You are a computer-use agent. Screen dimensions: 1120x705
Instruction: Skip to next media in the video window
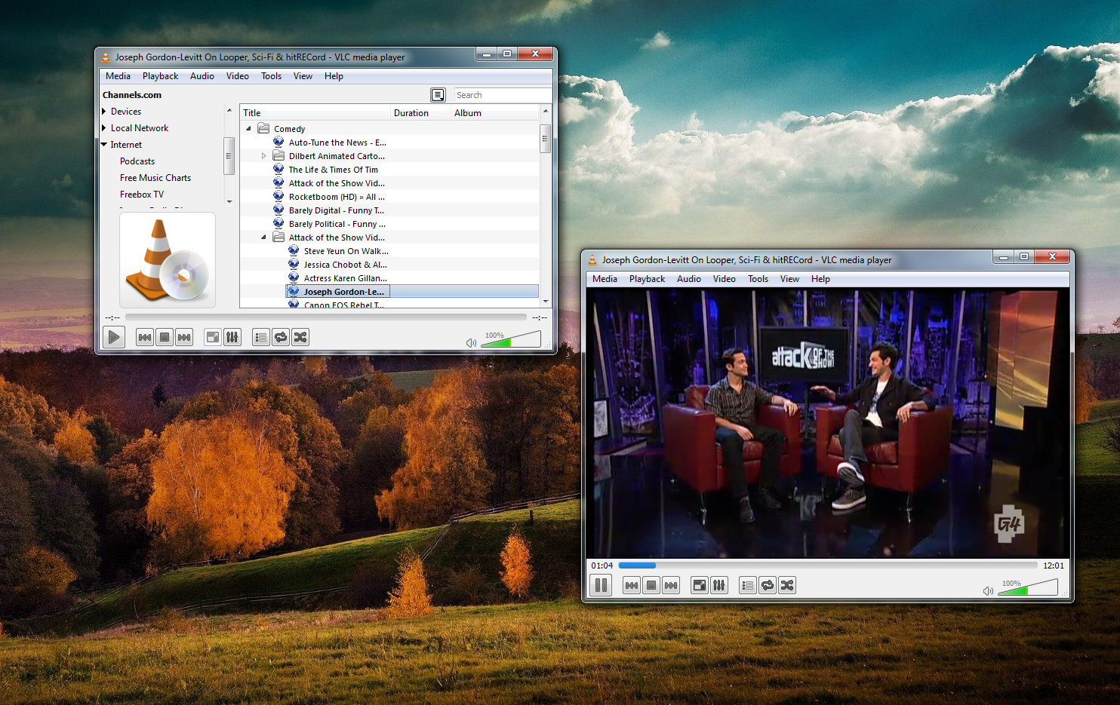tap(671, 585)
